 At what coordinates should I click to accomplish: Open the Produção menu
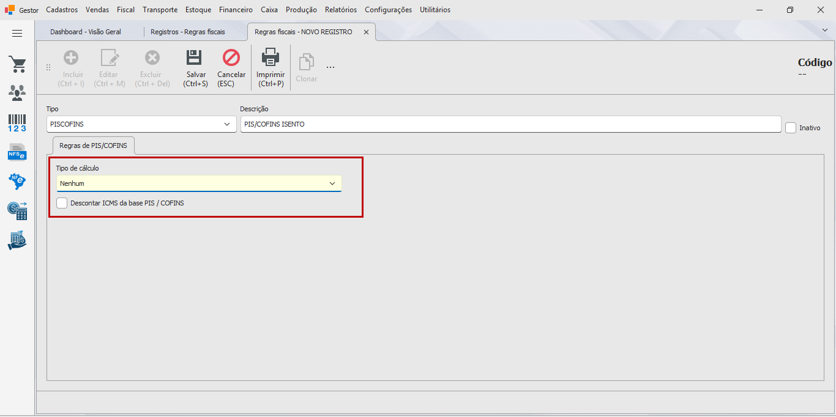tap(301, 10)
